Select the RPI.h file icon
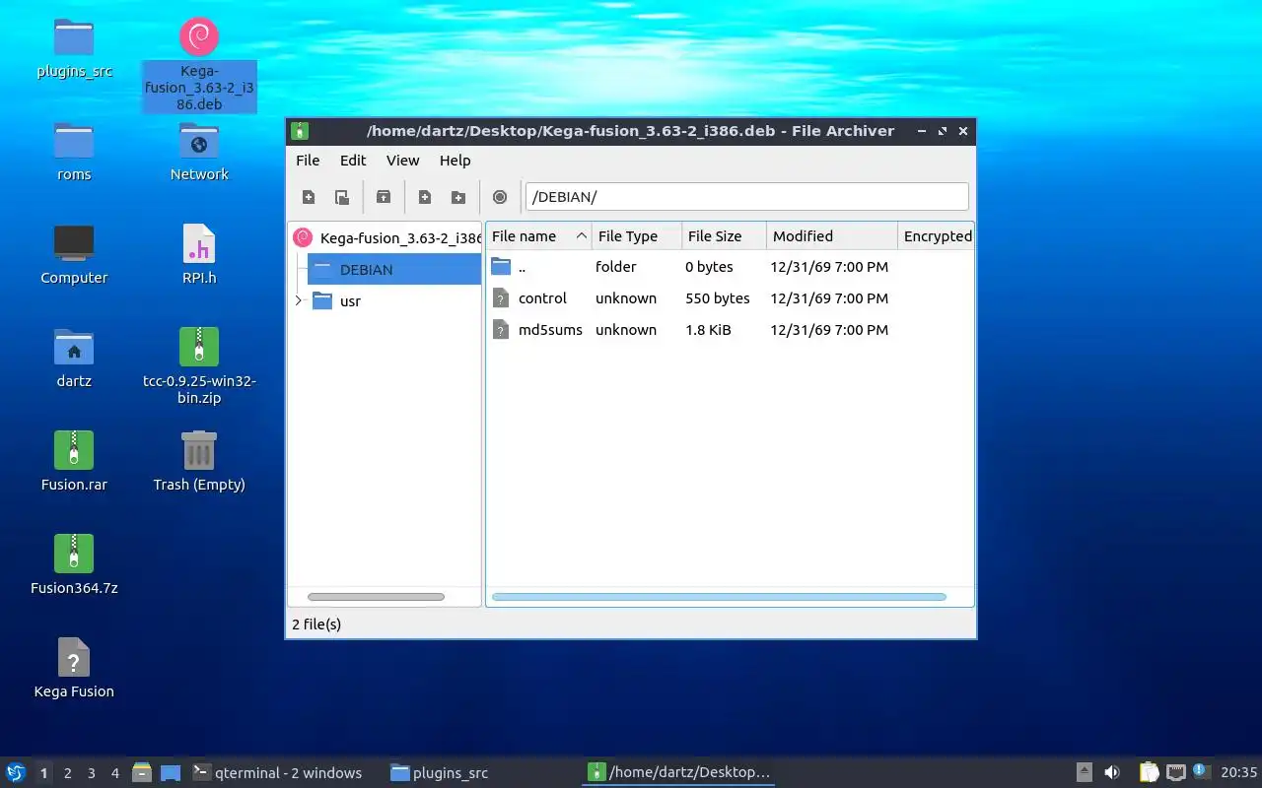The width and height of the screenshot is (1262, 788). [199, 256]
